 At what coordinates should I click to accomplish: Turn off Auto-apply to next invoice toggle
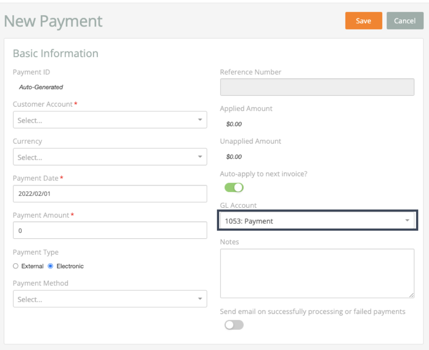(234, 188)
